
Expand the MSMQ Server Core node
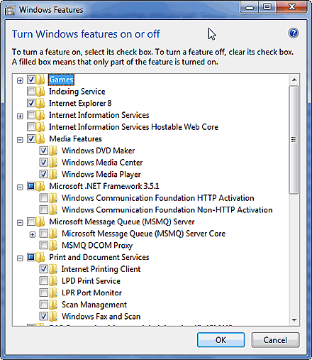[x=33, y=234]
